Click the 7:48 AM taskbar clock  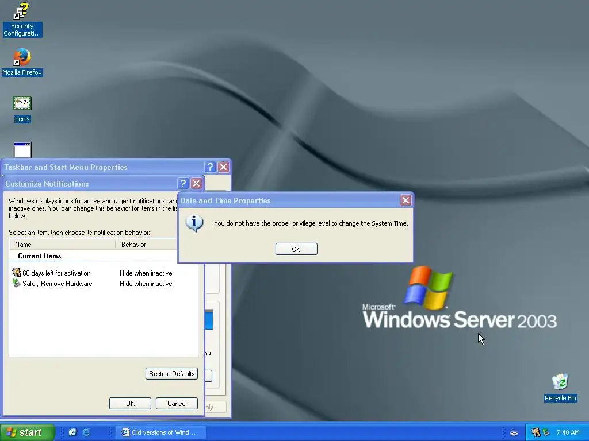pyautogui.click(x=568, y=432)
